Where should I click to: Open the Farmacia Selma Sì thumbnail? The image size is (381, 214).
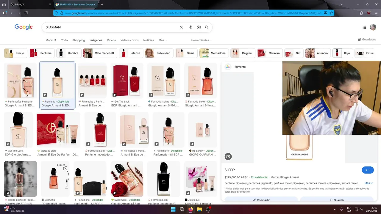pos(164,81)
